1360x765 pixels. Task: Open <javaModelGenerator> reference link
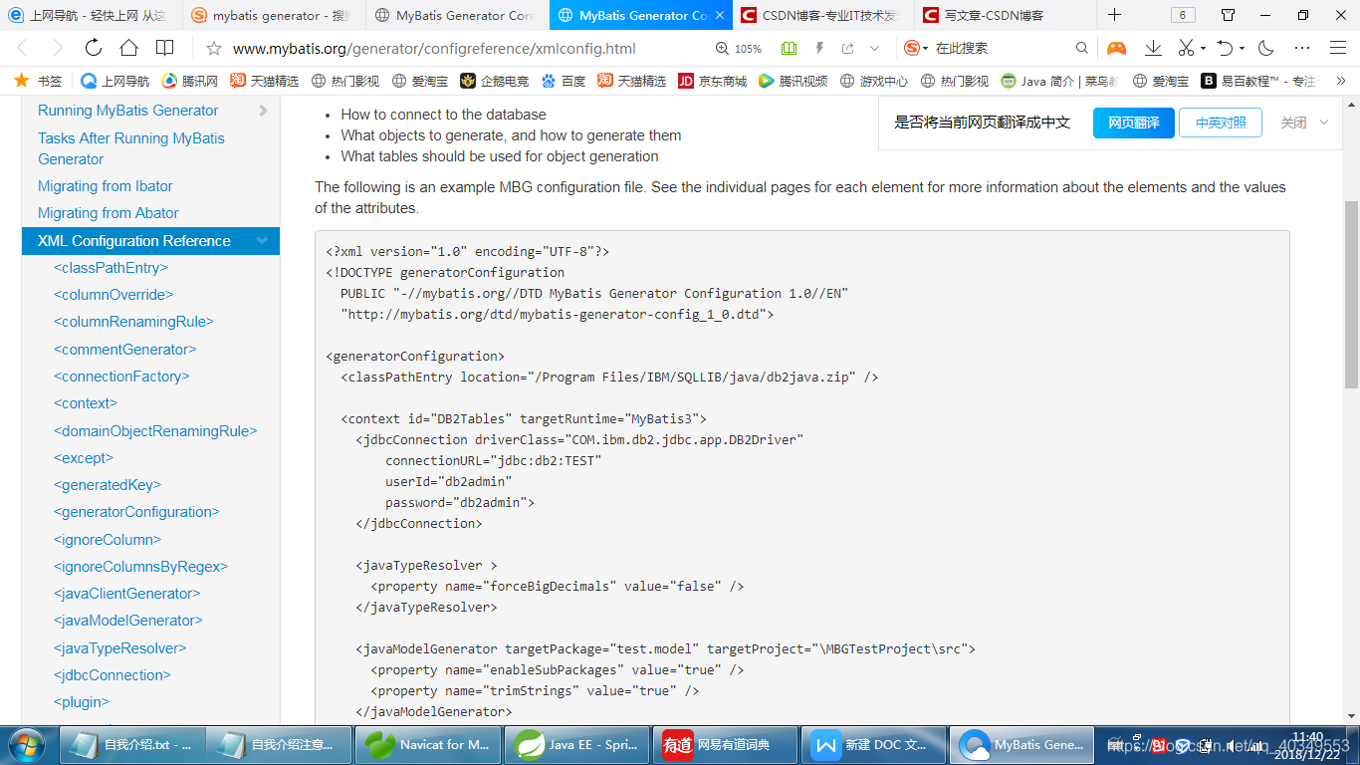pos(128,621)
